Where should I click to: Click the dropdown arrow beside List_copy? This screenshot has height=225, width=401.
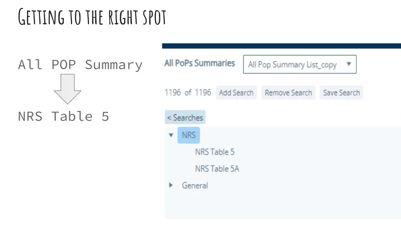[x=349, y=64]
